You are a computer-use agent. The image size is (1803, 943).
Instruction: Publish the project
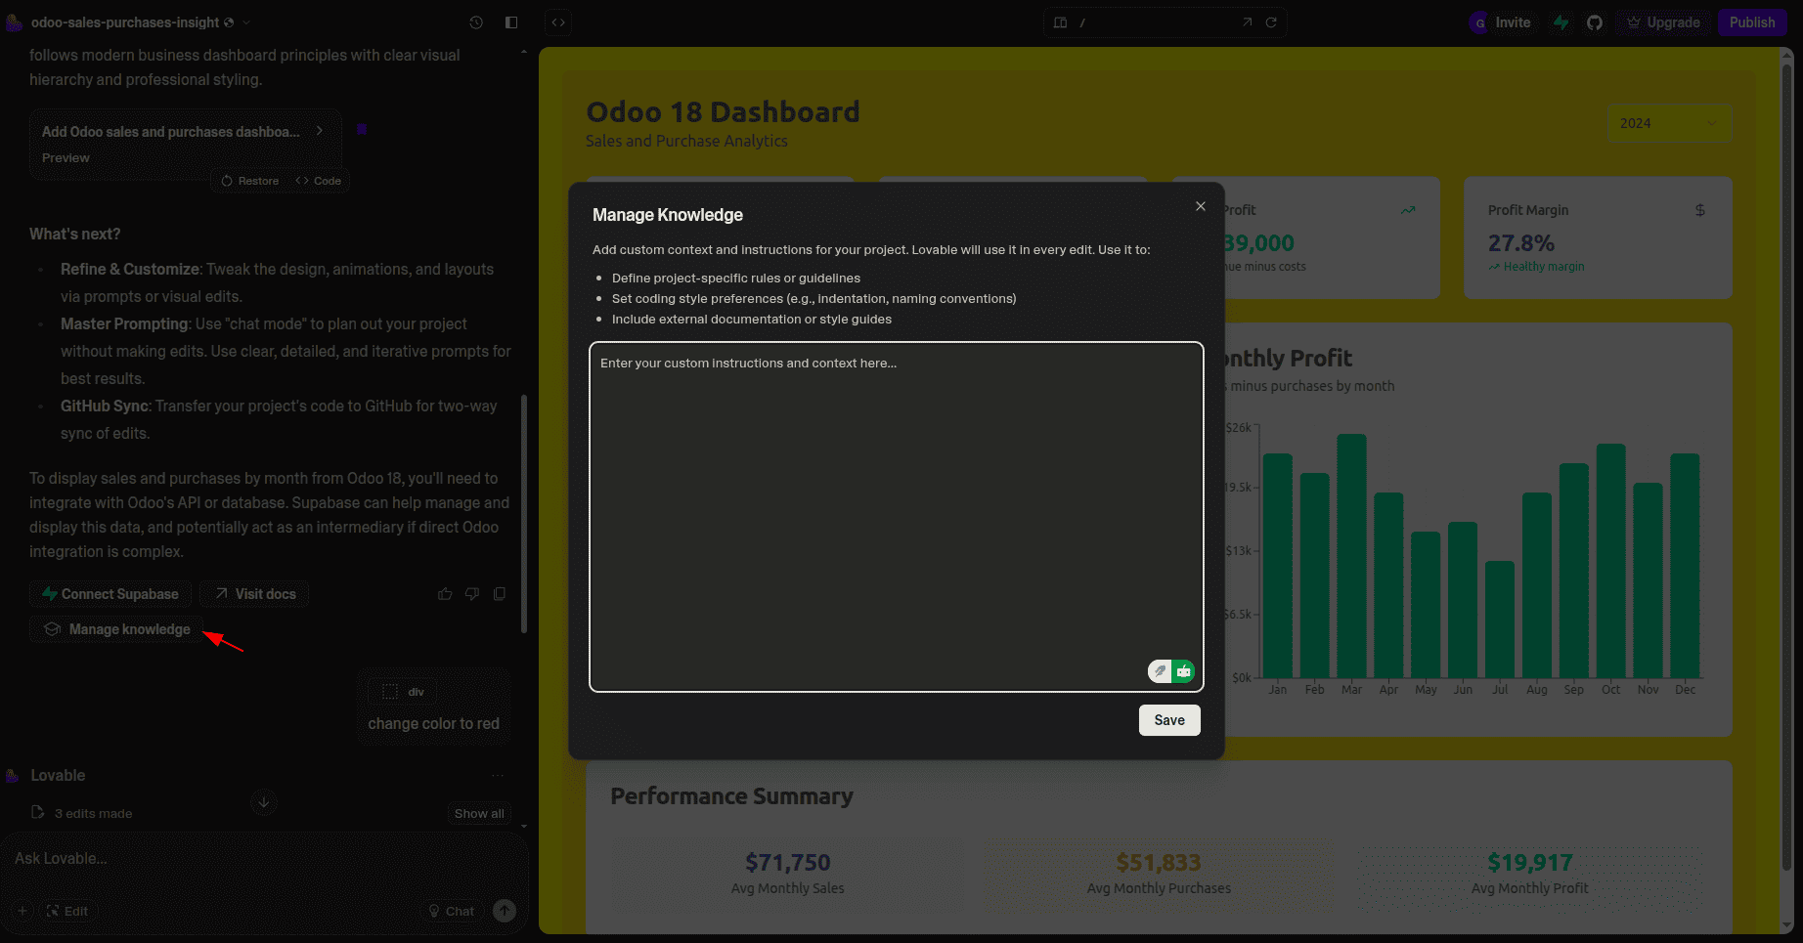tap(1752, 22)
